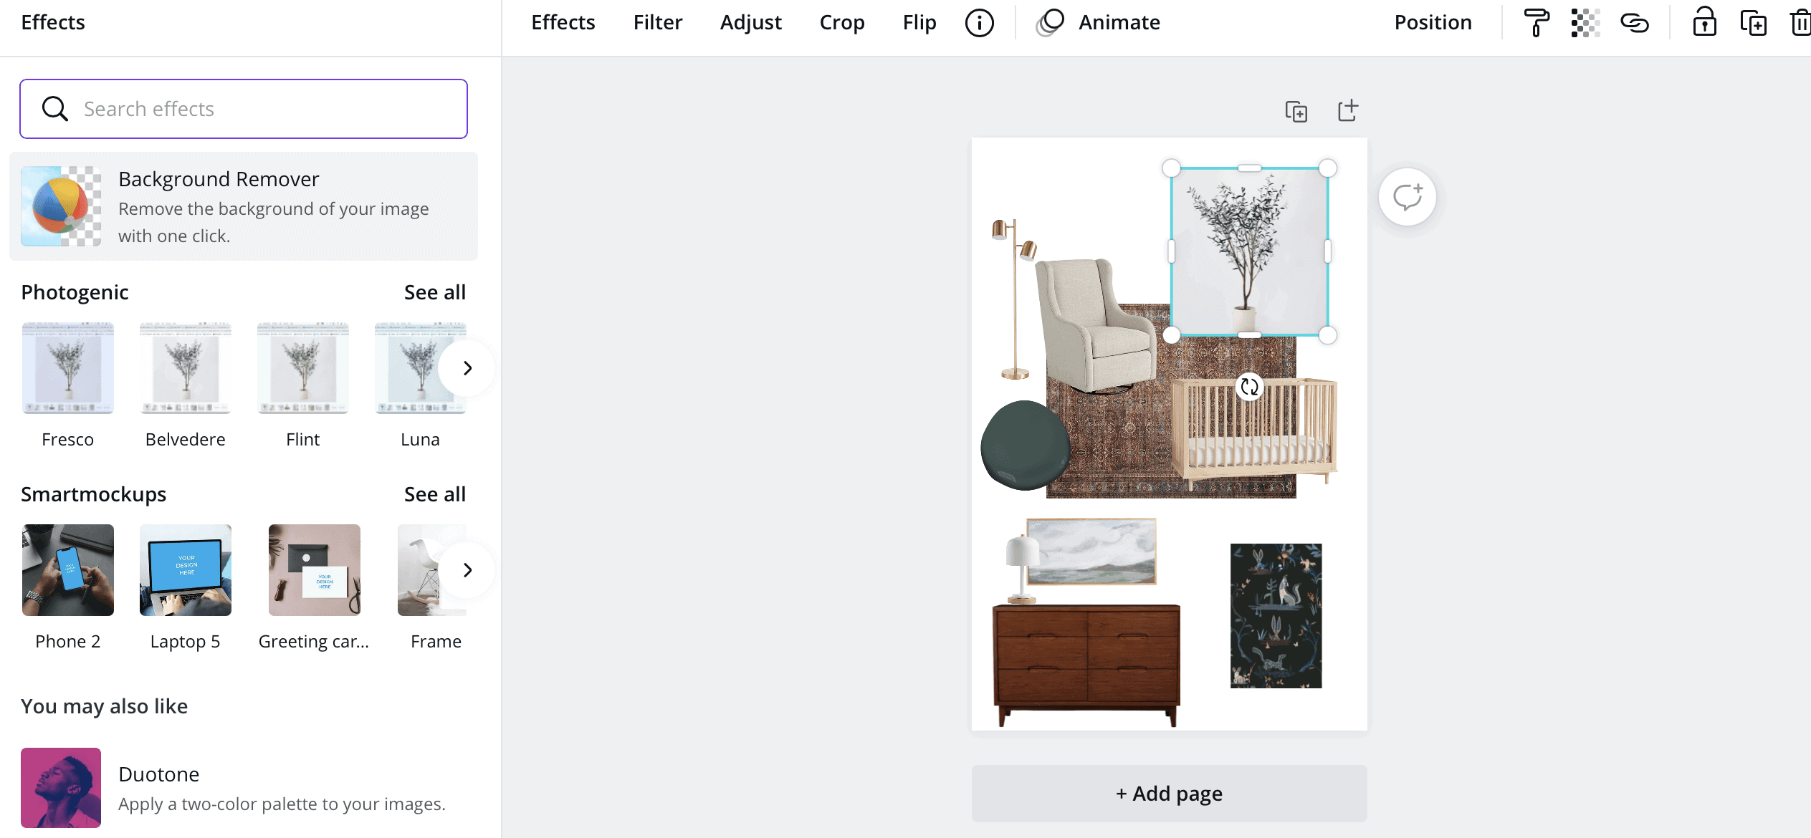The height and width of the screenshot is (838, 1811).
Task: Click the duplicate page icon
Action: pyautogui.click(x=1296, y=112)
